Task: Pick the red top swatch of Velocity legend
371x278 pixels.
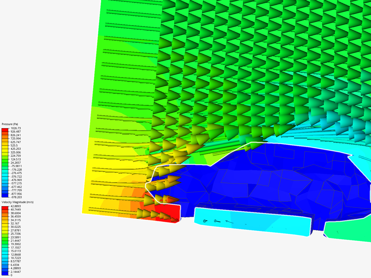Action: tap(5, 208)
